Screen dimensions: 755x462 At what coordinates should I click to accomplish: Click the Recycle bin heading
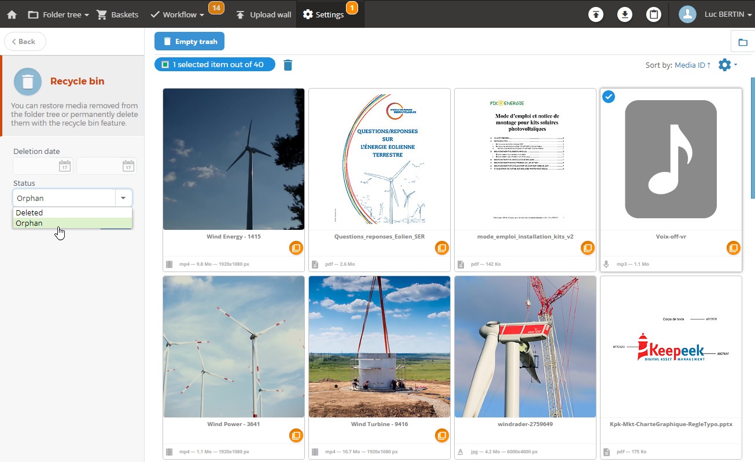click(78, 81)
